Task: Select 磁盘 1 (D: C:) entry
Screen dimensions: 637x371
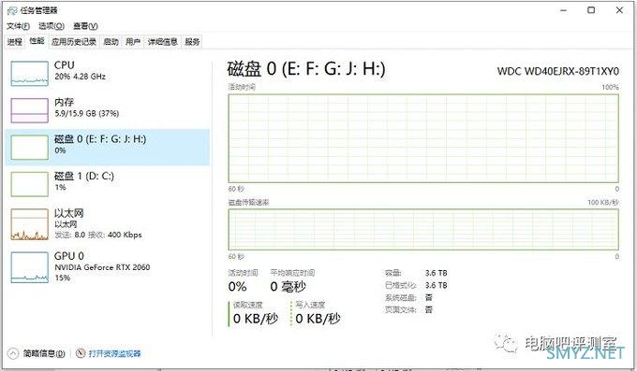Action: click(x=107, y=184)
